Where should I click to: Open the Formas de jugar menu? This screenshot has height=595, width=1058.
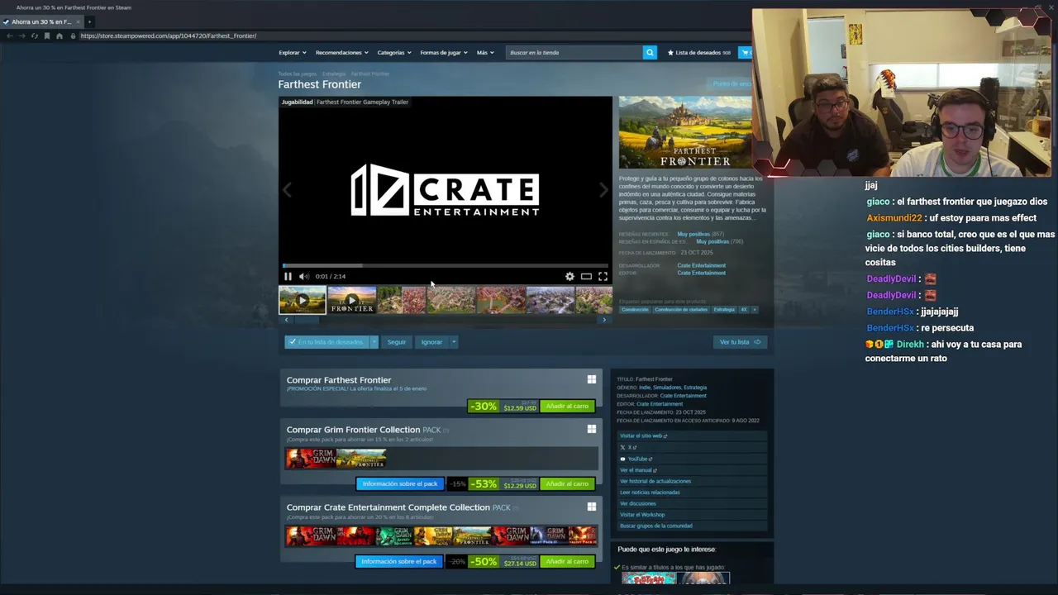[x=443, y=52]
